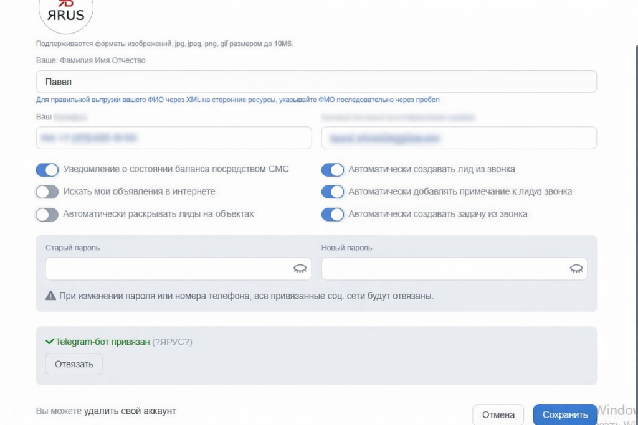
Task: Show old password with eye icon
Action: [x=300, y=269]
